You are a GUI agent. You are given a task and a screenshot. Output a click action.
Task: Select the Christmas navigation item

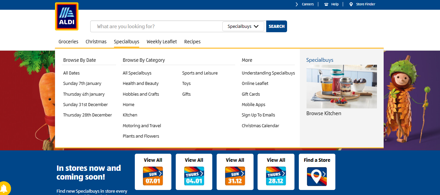(x=96, y=42)
